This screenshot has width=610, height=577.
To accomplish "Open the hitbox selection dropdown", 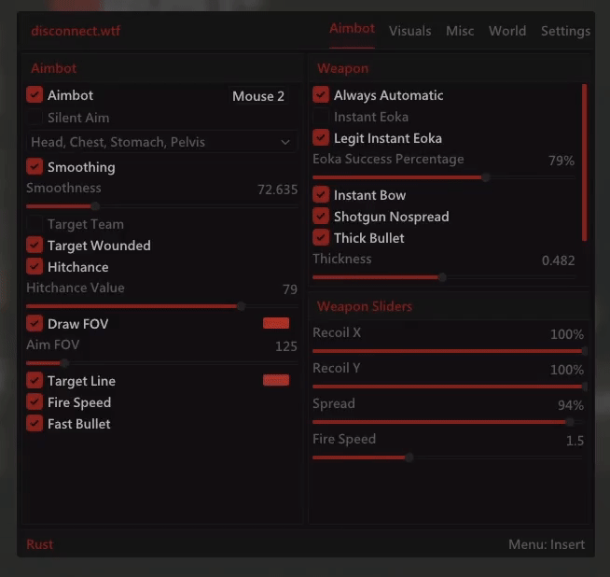I will click(x=161, y=142).
